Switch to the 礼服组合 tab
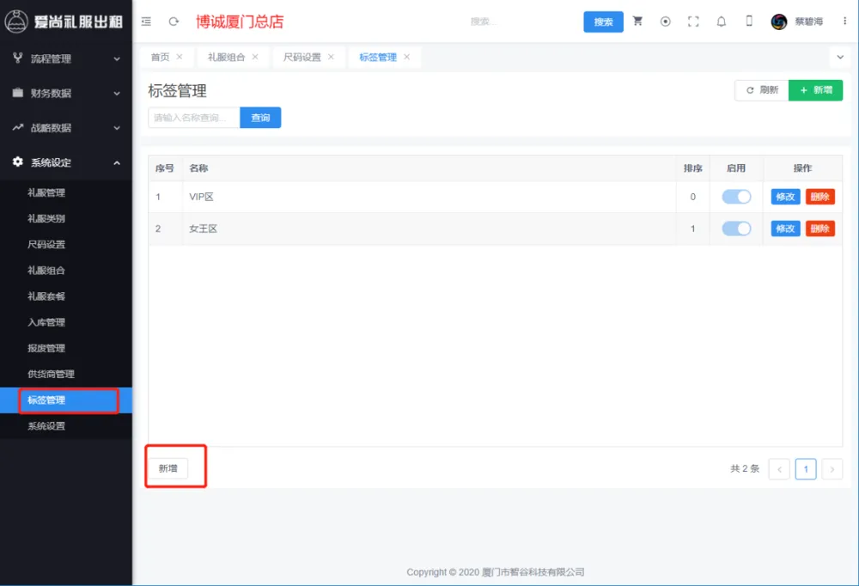Image resolution: width=859 pixels, height=586 pixels. point(226,57)
